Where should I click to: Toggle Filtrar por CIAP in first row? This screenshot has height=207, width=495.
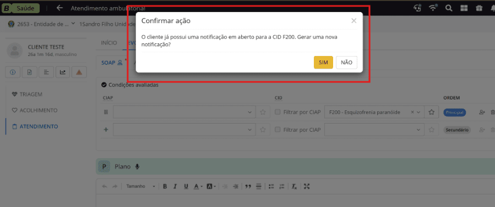click(278, 112)
